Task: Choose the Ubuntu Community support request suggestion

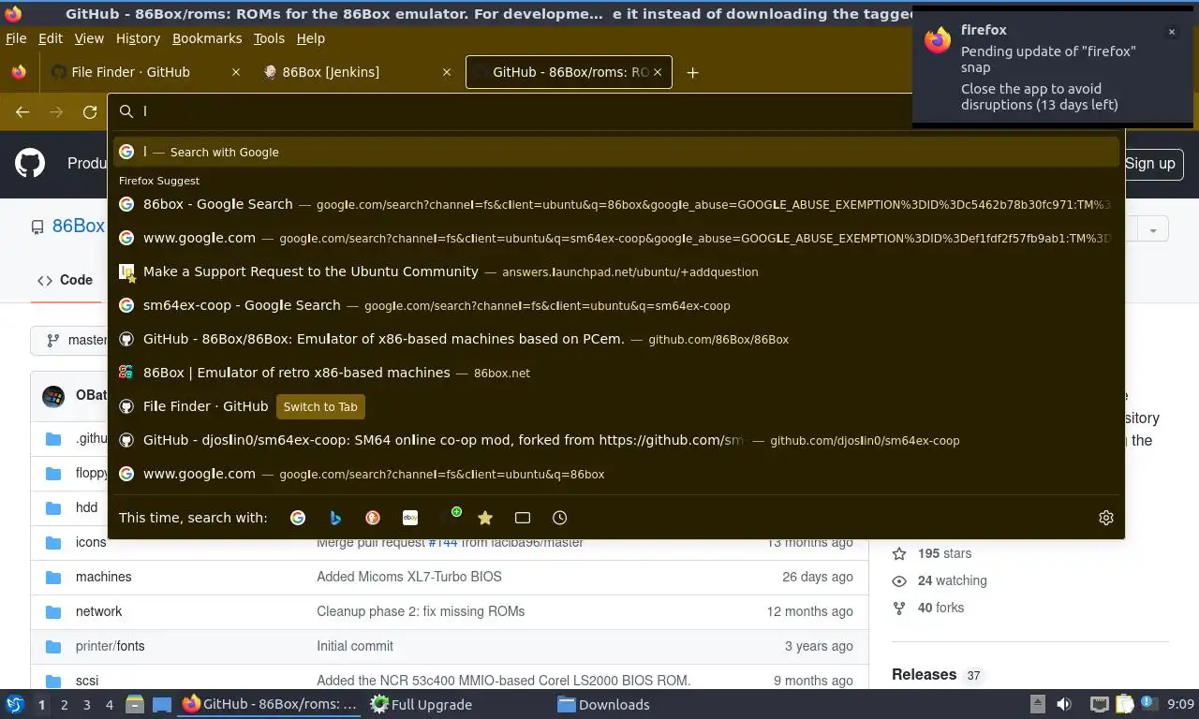Action: pyautogui.click(x=616, y=271)
